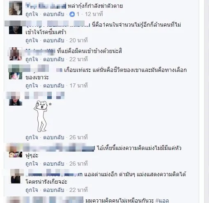Image resolution: width=209 pixels, height=203 pixels.
Task: Like the comment about depression posted 20 minutes ago
Action: [x=32, y=40]
